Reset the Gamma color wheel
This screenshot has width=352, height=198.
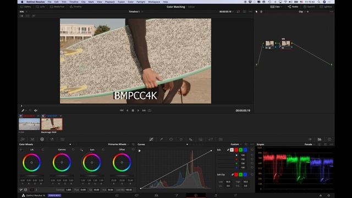point(73,150)
